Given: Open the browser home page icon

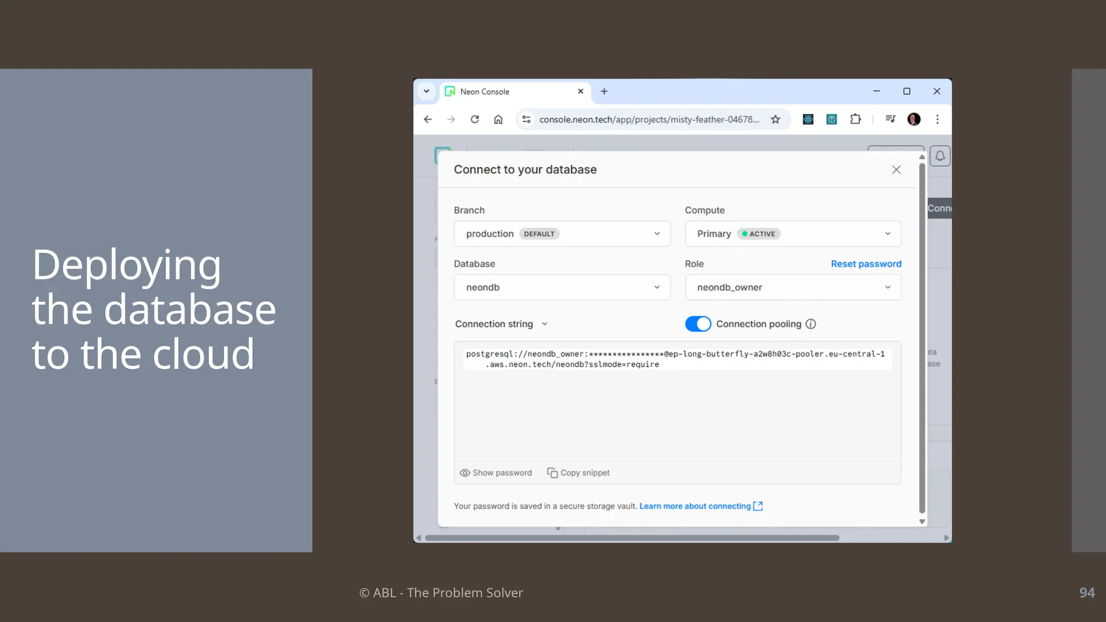Looking at the screenshot, I should tap(498, 119).
